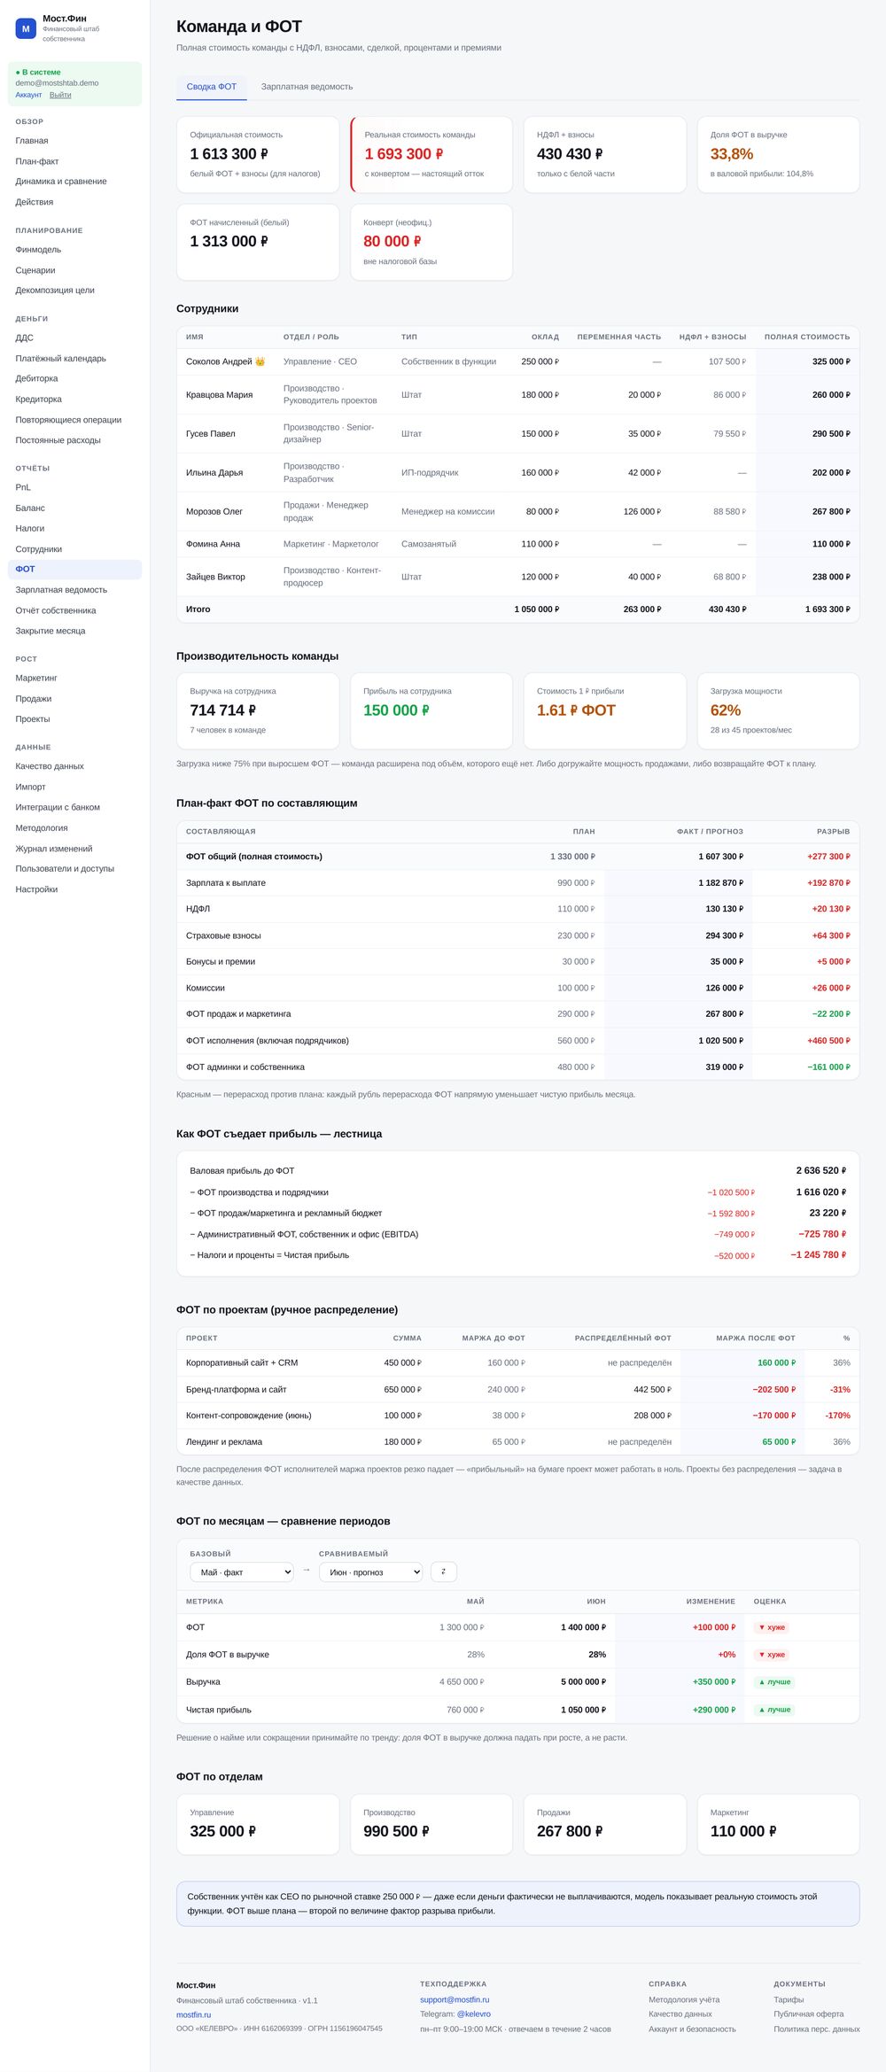Viewport: 886px width, 2072px height.
Task: Click the support@mostfin.ru email link
Action: 455,1999
